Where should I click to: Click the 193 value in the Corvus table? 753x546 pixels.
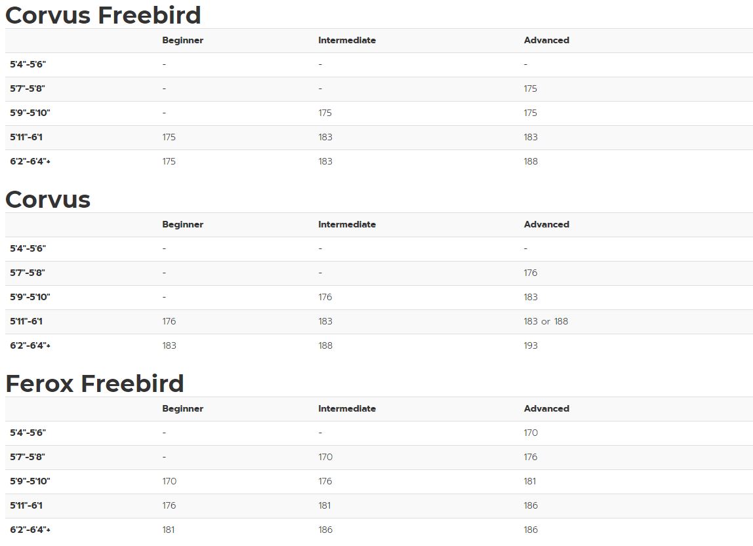(x=531, y=345)
